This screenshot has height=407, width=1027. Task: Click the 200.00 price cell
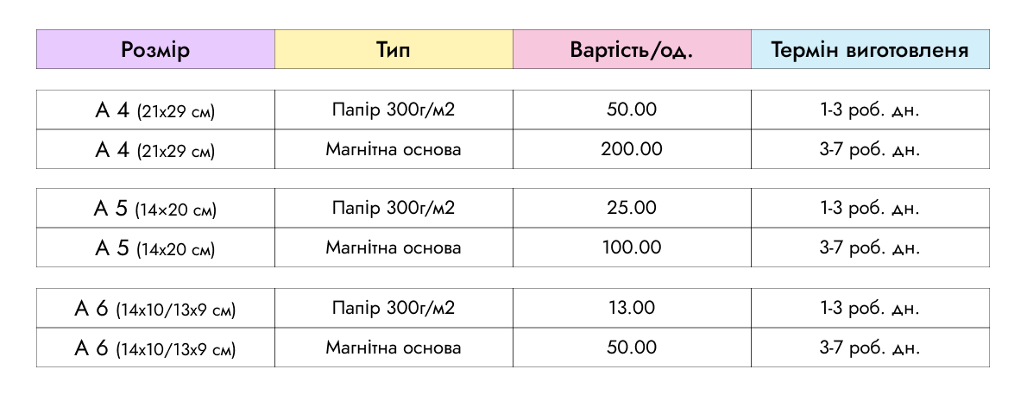coord(632,149)
